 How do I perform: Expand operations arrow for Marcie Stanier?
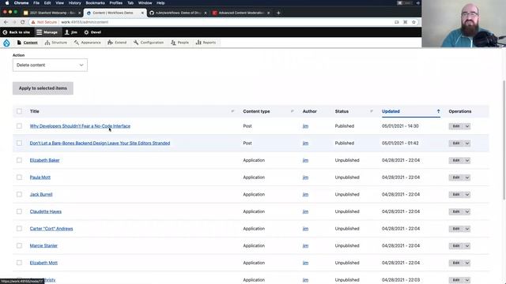(x=467, y=245)
